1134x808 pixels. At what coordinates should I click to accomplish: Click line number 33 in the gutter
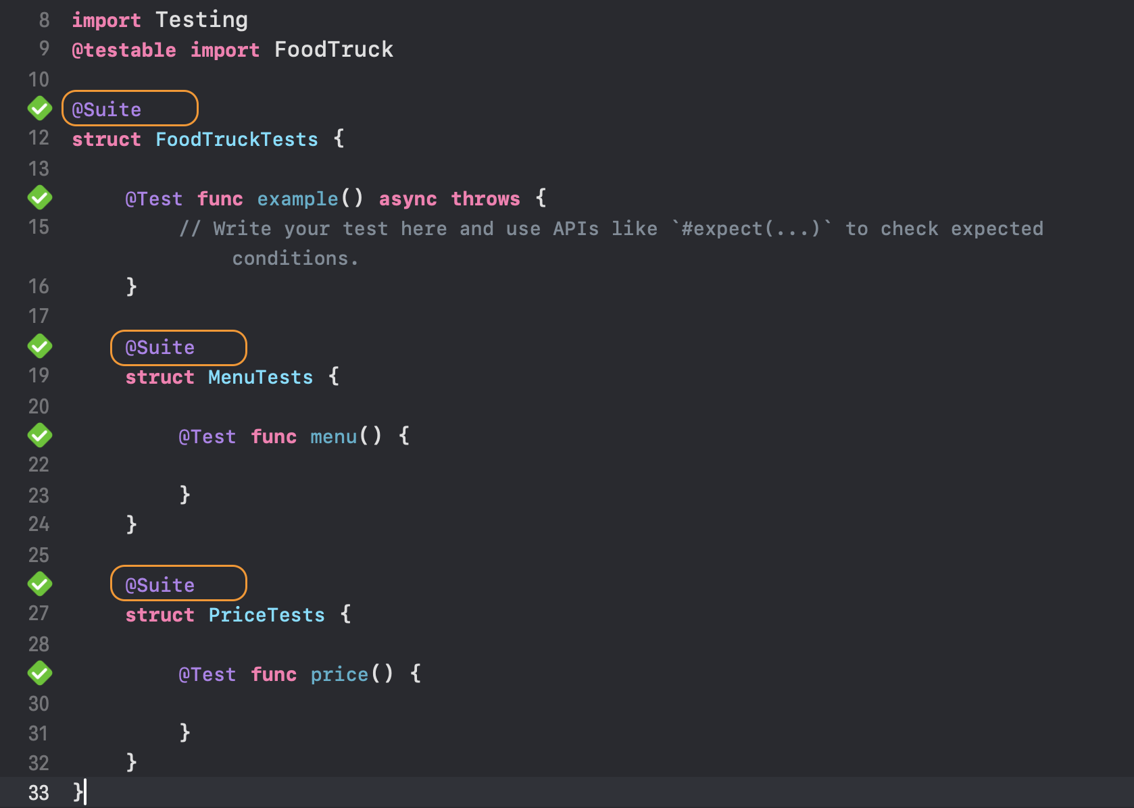[39, 792]
